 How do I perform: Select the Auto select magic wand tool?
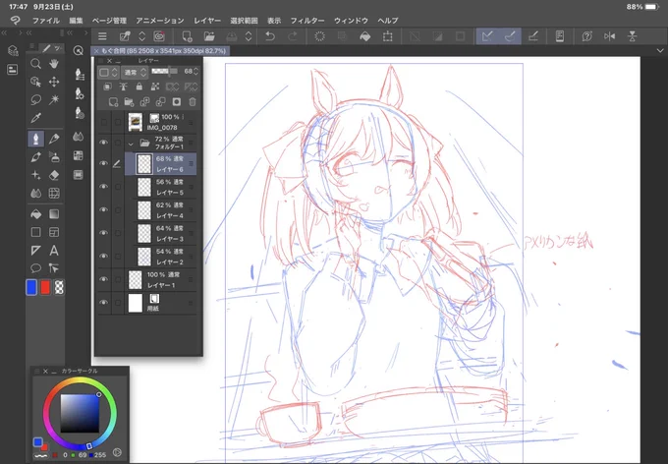(54, 100)
